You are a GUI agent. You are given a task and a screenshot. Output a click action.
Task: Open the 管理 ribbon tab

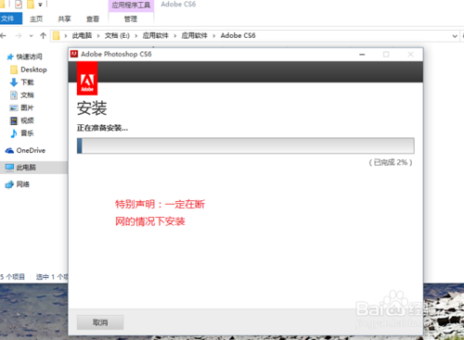pyautogui.click(x=131, y=19)
